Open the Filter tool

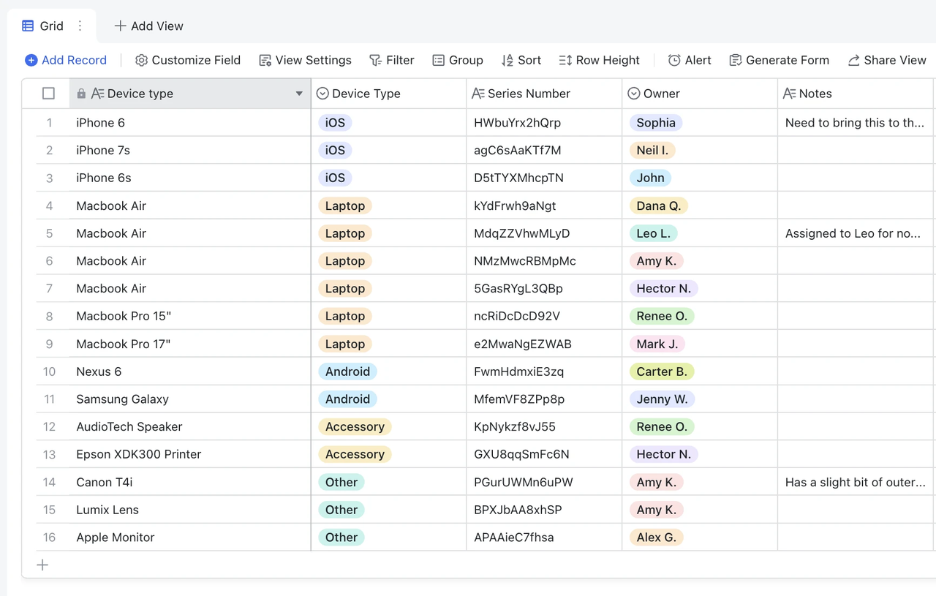click(391, 61)
